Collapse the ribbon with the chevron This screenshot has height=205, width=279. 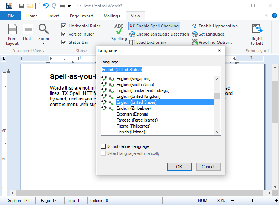266,16
